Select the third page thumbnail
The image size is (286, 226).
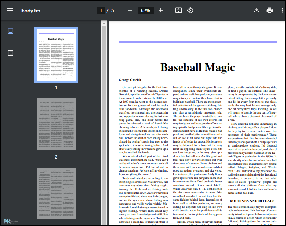coord(56,193)
